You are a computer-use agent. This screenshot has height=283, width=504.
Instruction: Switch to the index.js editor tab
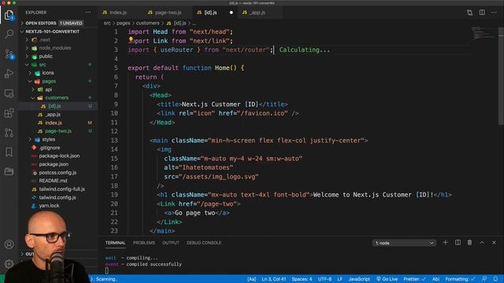click(118, 13)
